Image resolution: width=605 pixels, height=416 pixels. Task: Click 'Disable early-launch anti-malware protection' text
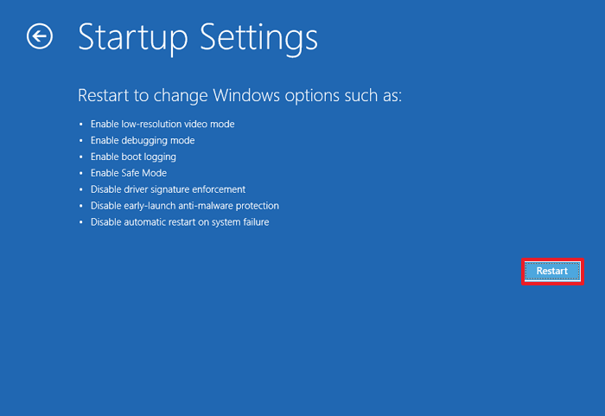click(184, 206)
